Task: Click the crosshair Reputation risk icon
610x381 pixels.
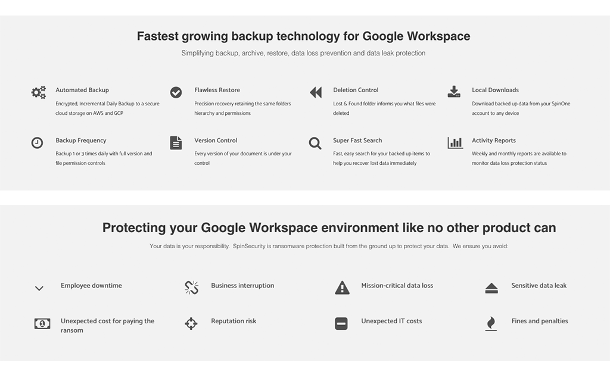Action: coord(191,323)
